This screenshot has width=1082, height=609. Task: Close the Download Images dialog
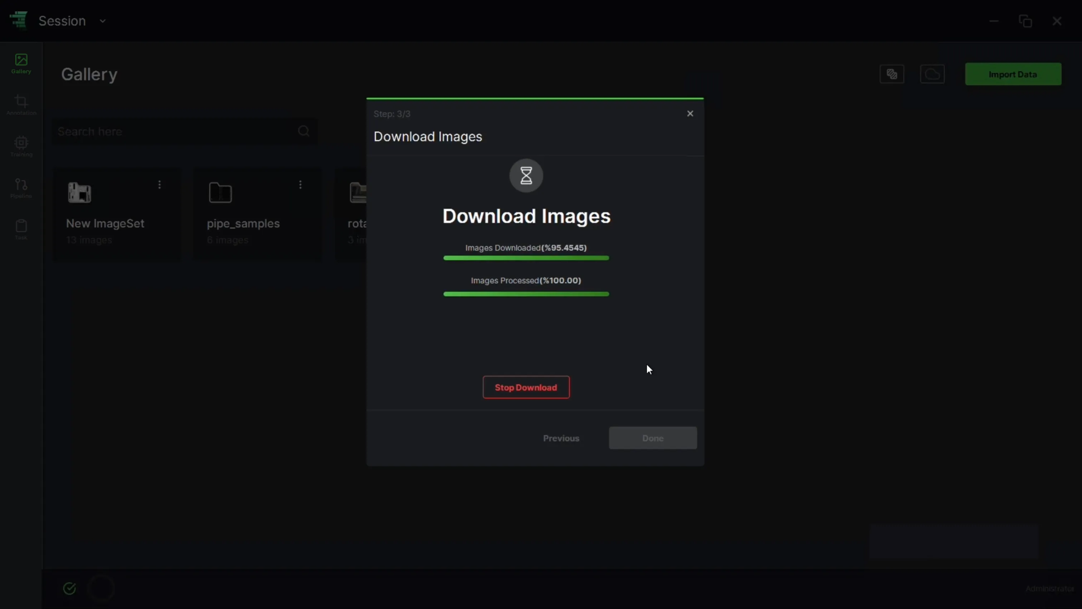point(690,113)
